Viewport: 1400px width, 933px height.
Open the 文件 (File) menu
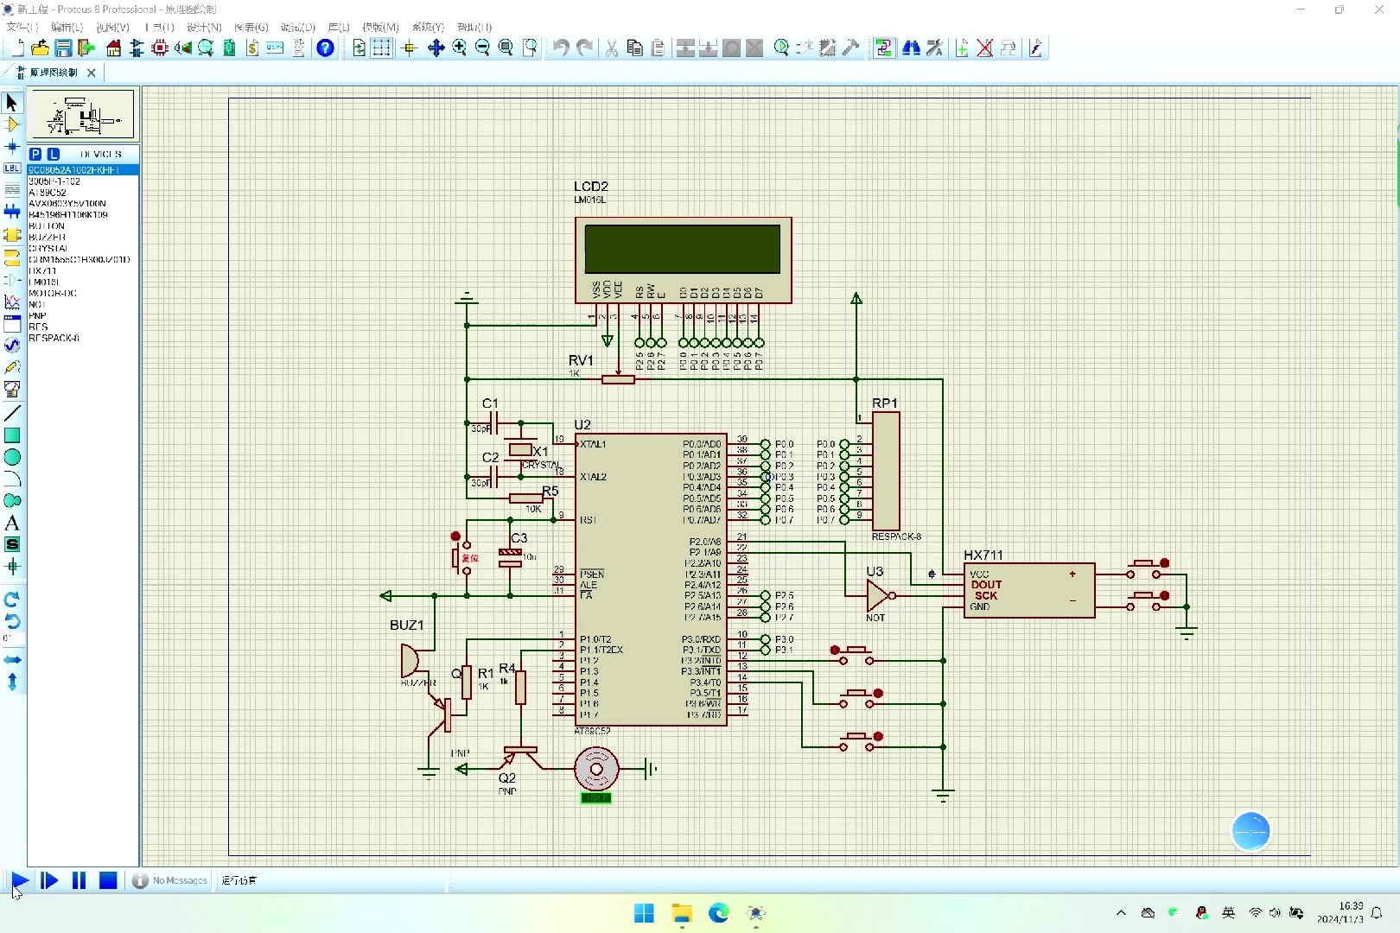coord(22,28)
